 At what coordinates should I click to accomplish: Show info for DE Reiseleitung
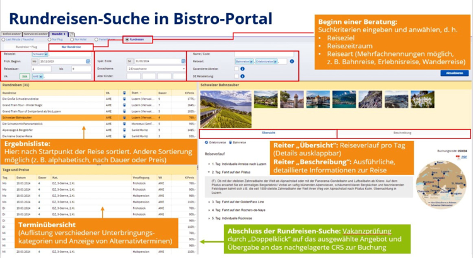(242, 76)
